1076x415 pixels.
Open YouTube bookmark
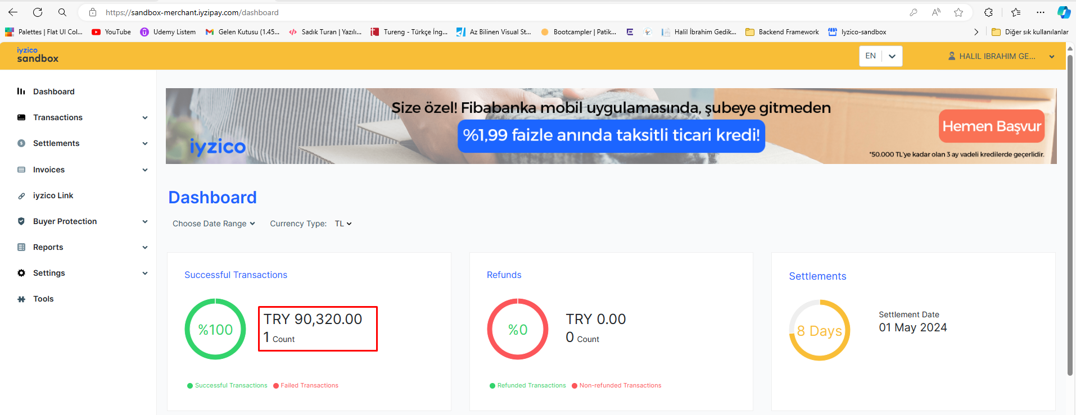pos(111,32)
